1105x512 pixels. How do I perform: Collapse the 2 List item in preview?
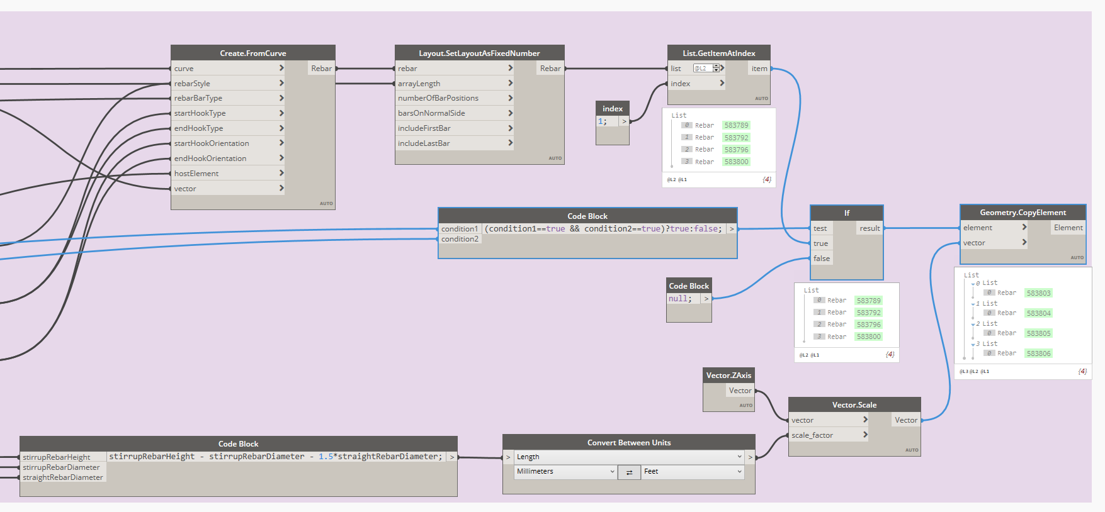[x=973, y=325]
